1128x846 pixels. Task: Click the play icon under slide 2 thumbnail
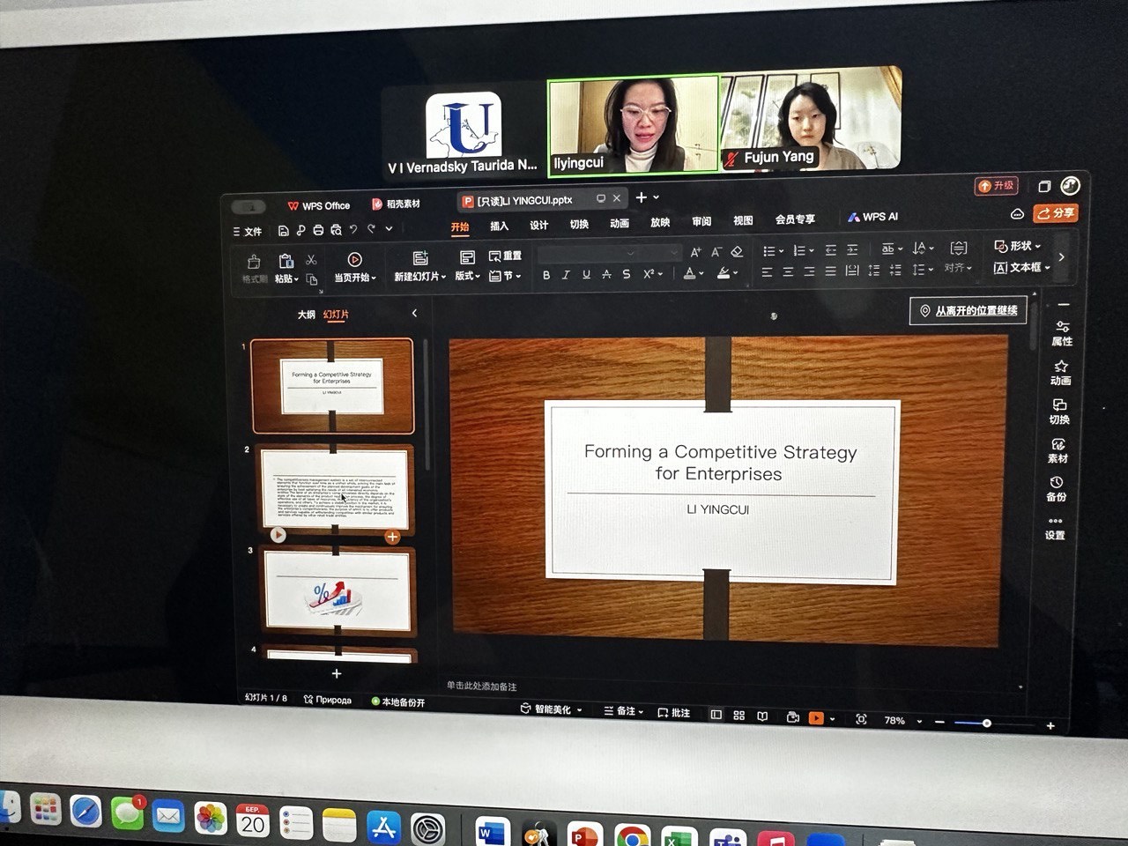[278, 534]
